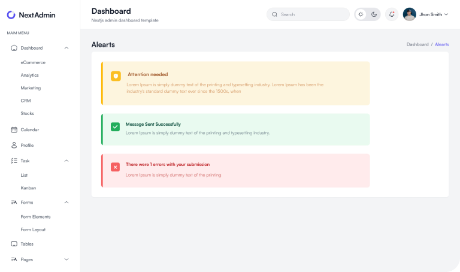Open the Calendar icon in sidebar
Viewport: 460px width, 272px height.
[14, 129]
